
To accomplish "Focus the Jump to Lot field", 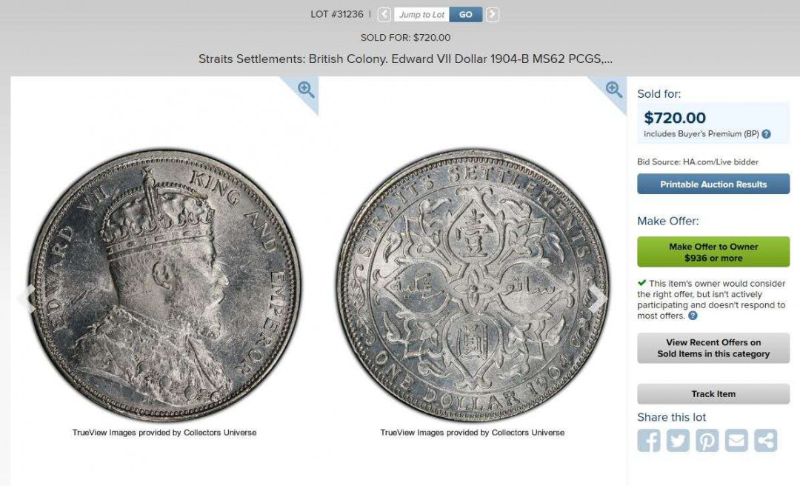I will coord(422,14).
